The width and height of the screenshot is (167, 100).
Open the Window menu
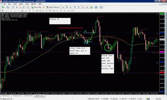click(34, 4)
